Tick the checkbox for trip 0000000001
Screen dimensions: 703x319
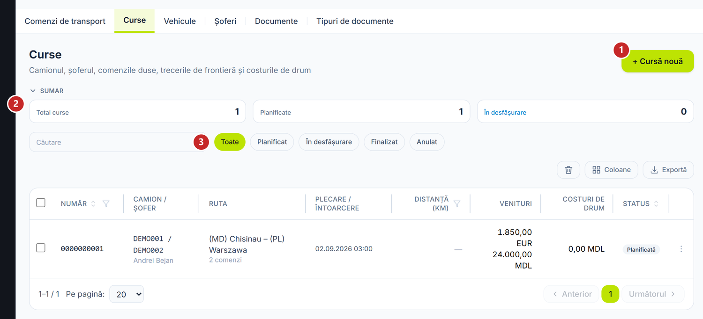pos(41,248)
